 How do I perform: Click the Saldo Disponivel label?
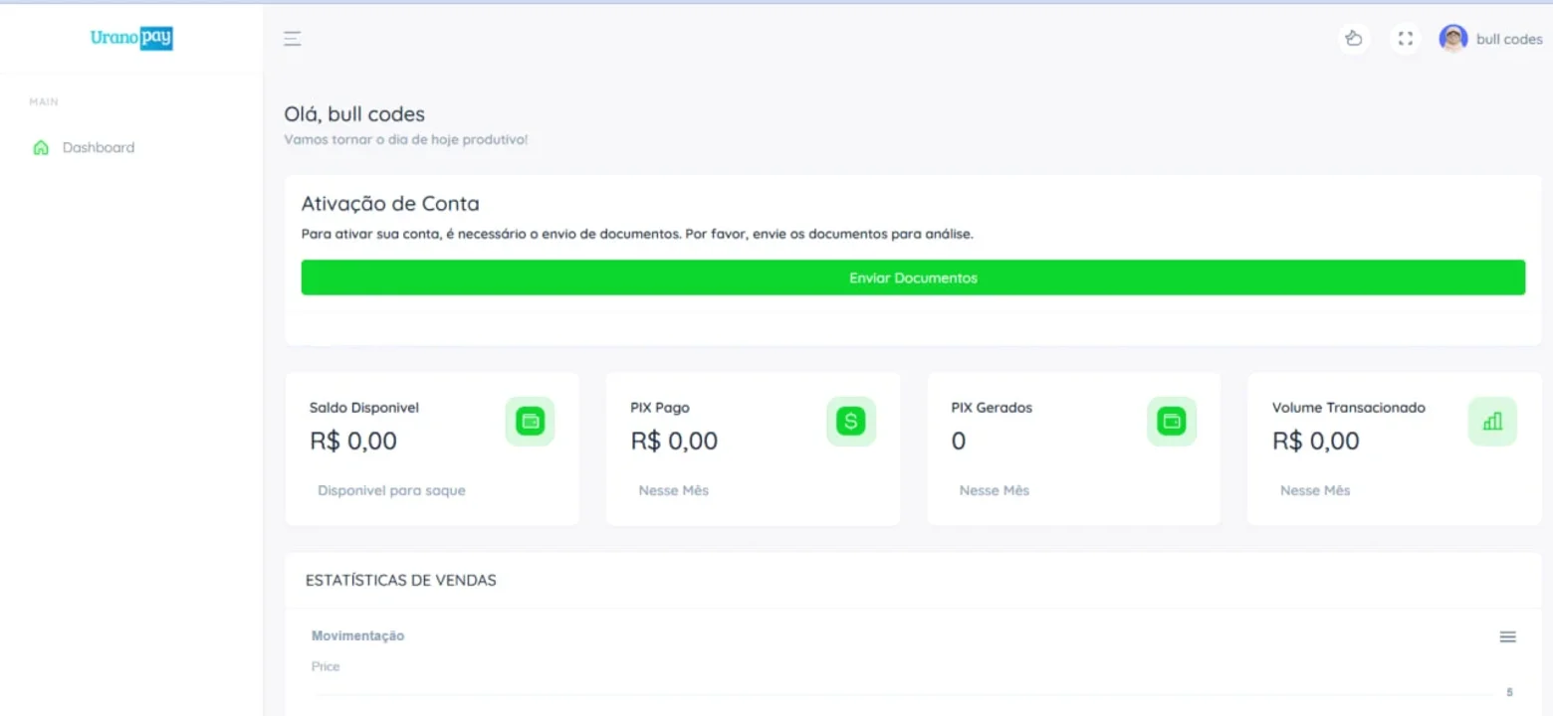coord(364,408)
